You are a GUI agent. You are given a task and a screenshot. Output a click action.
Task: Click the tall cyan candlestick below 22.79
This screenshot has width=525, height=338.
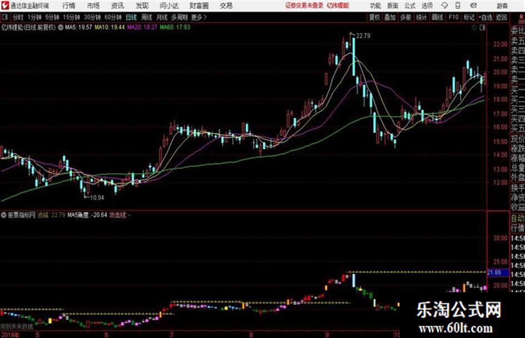(353, 57)
